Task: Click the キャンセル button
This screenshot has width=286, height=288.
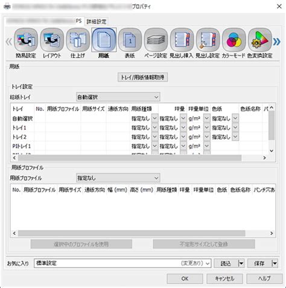Action: point(224,278)
